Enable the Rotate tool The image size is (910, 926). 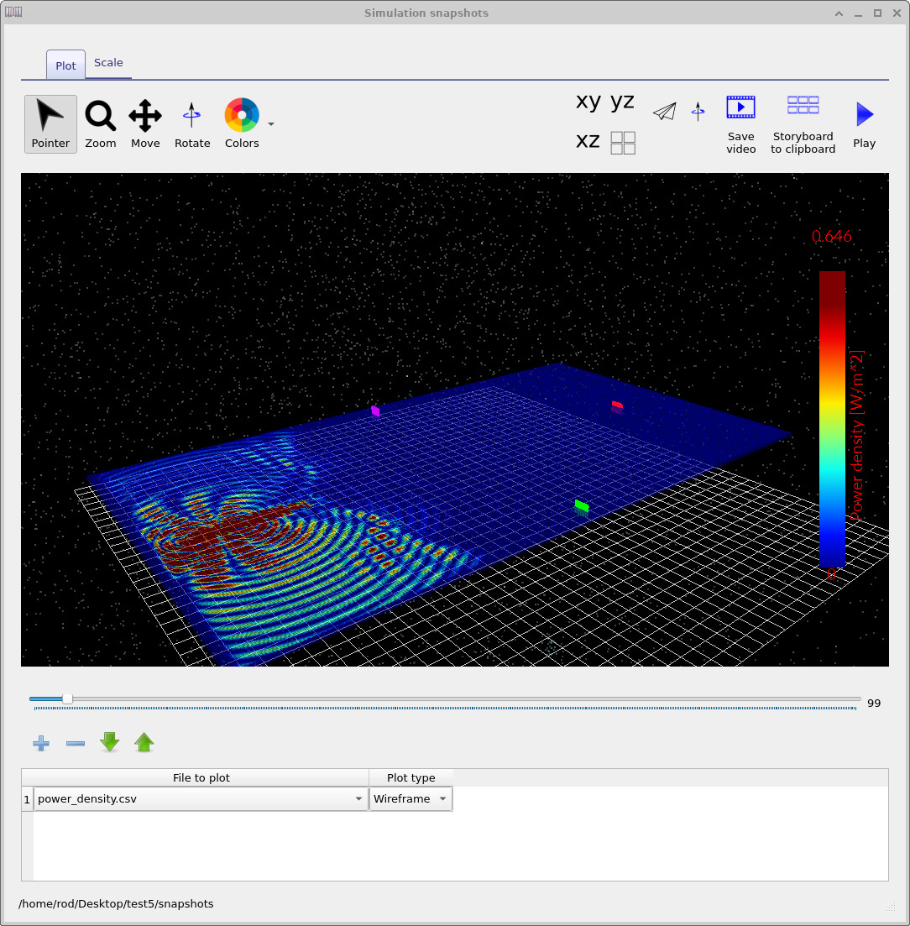(192, 123)
